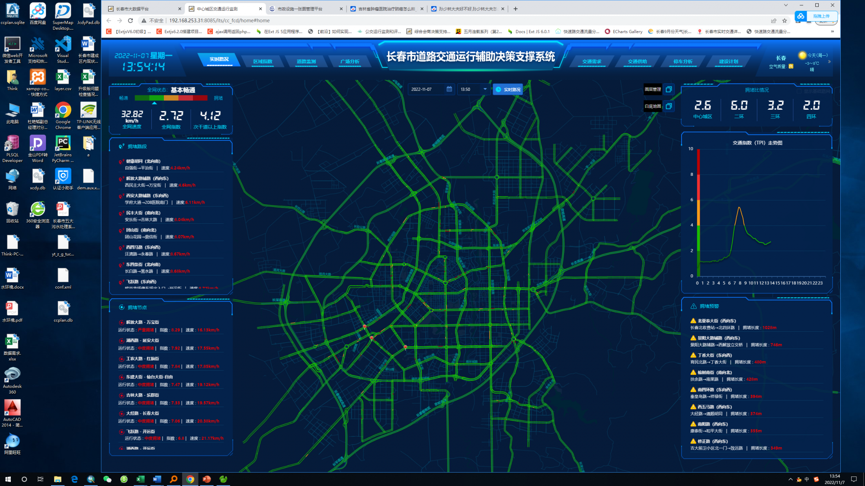Click the 图层管理 layer management icon
The height and width of the screenshot is (486, 865).
coord(669,89)
